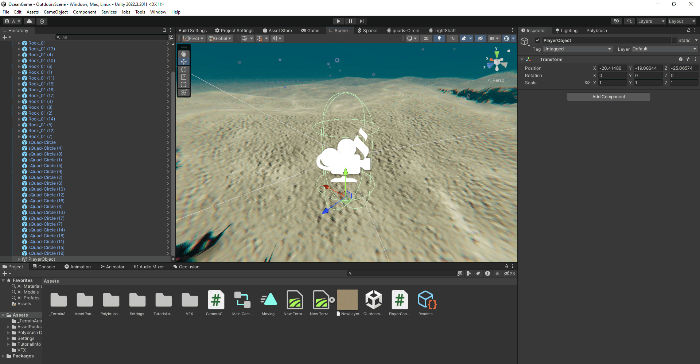Toggle scene lighting bulb icon
Image resolution: width=700 pixels, height=364 pixels.
(x=439, y=38)
